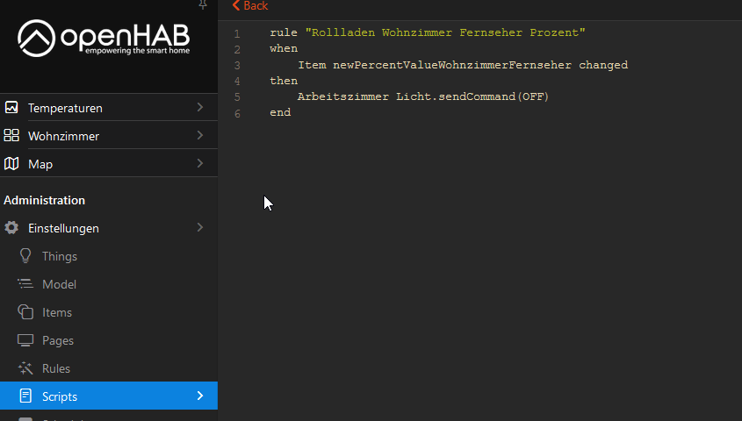Open the Things menu entry
This screenshot has height=421, width=742.
pyautogui.click(x=60, y=256)
